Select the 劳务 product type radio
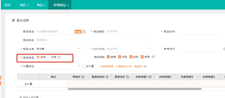The image size is (225, 98). click(49, 57)
